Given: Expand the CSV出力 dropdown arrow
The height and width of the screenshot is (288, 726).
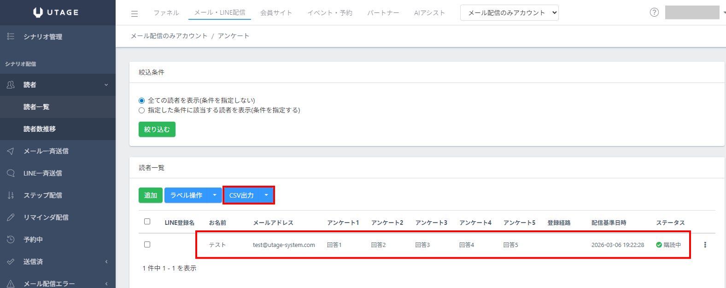Looking at the screenshot, I should (266, 195).
